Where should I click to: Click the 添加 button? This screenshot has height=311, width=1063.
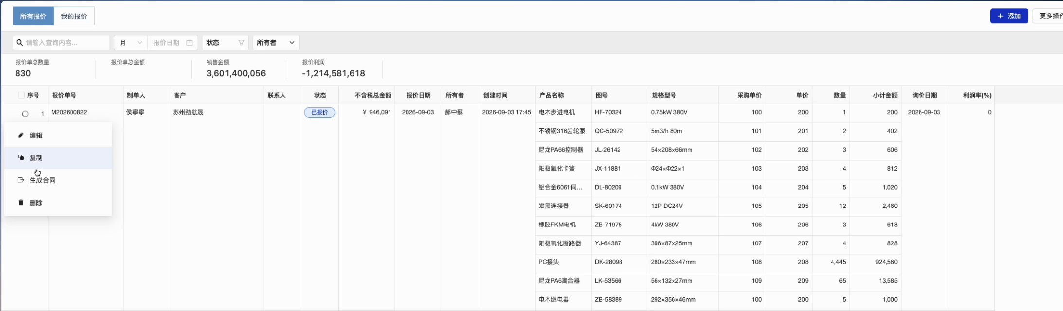pos(1009,16)
